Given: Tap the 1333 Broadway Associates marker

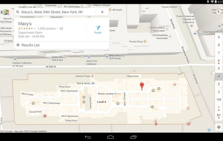Looking at the screenshot, I should pos(170,37).
